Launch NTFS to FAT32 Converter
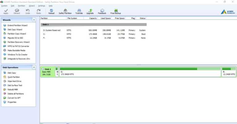The width and height of the screenshot is (237, 124). click(x=18, y=46)
